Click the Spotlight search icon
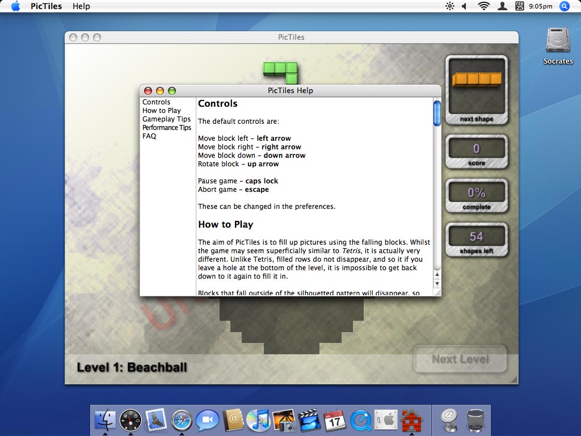This screenshot has width=581, height=436. pyautogui.click(x=565, y=6)
